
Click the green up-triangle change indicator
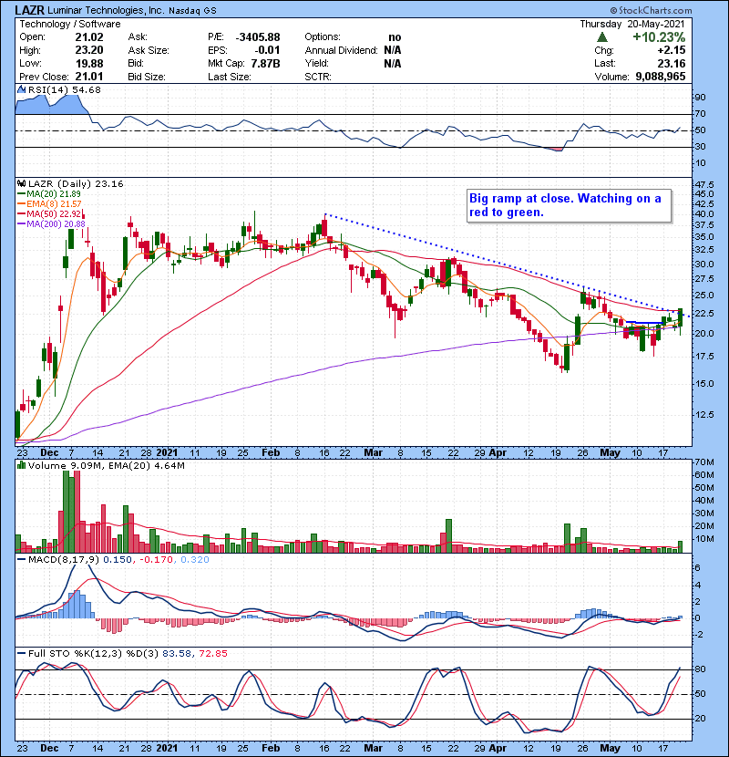[601, 37]
